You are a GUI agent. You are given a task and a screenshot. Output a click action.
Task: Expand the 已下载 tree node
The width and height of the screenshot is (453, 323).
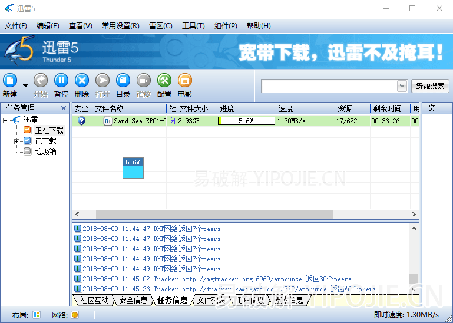tap(17, 141)
